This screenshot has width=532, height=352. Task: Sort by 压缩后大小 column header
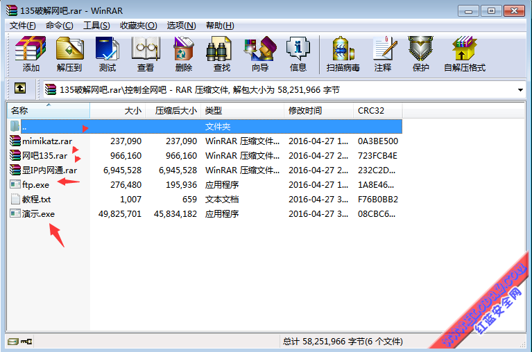click(x=173, y=110)
